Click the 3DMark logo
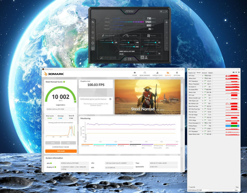247x193 pixels. pyautogui.click(x=54, y=74)
